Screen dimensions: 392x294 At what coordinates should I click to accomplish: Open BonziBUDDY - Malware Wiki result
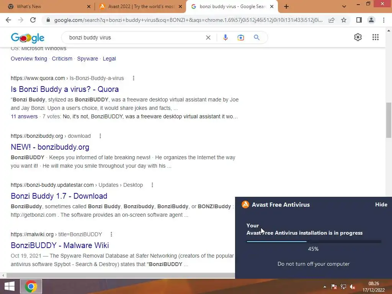[x=60, y=245]
